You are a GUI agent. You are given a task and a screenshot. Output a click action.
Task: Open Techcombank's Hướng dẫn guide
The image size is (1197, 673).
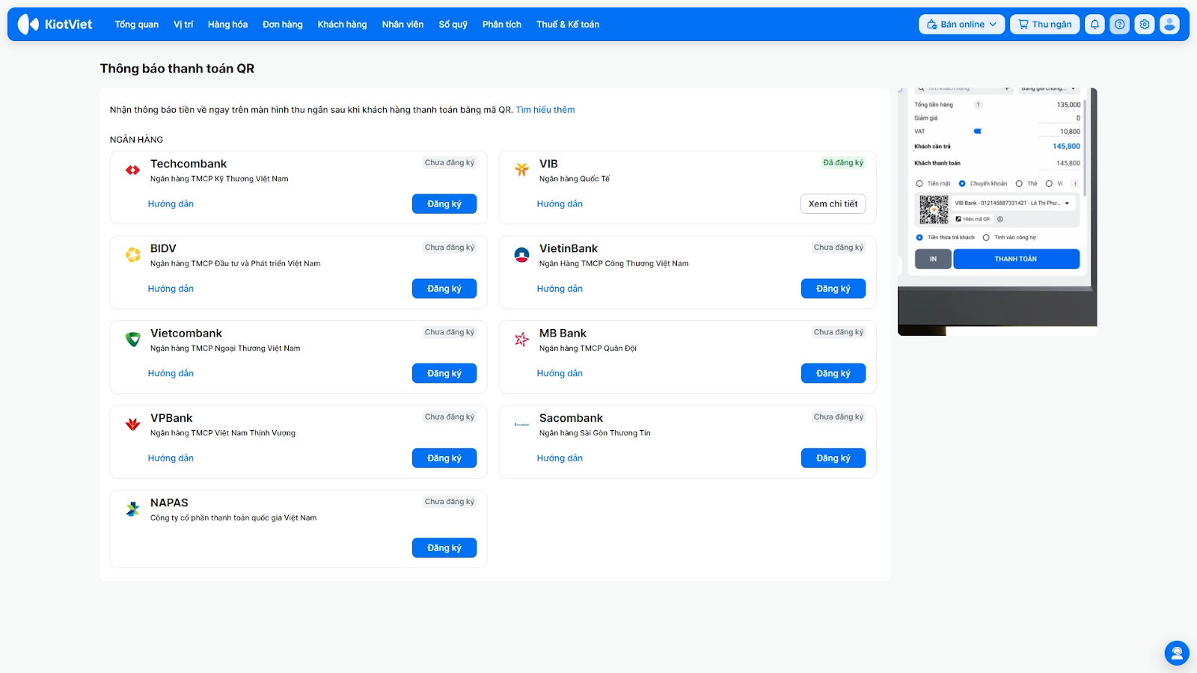coord(171,204)
